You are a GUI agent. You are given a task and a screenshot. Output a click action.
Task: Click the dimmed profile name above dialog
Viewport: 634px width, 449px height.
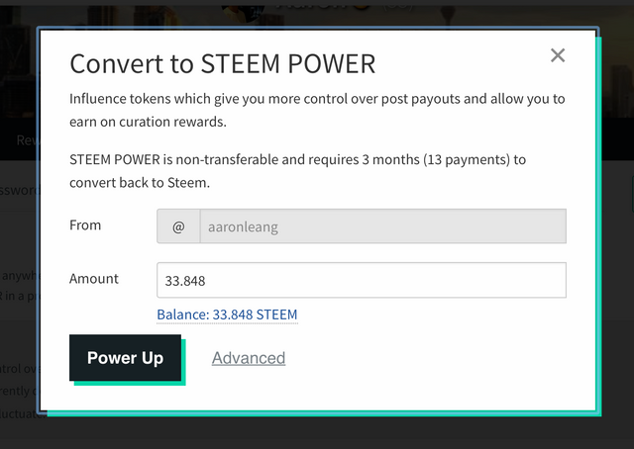(x=322, y=5)
